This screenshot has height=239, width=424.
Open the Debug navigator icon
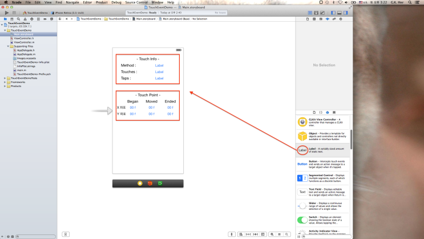coord(38,19)
